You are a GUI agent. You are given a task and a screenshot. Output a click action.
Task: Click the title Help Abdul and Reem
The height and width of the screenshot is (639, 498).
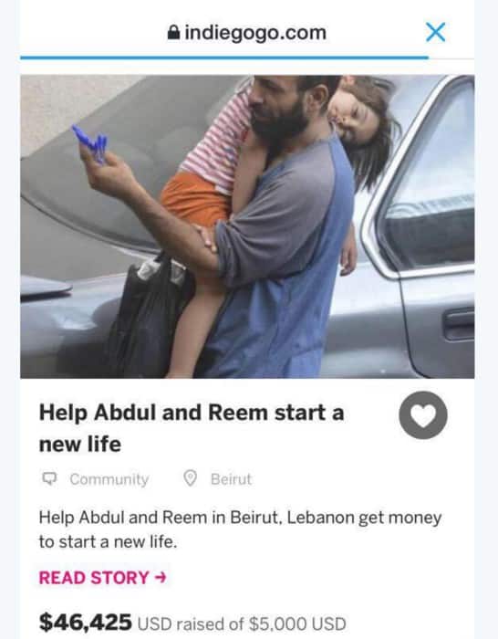(192, 427)
